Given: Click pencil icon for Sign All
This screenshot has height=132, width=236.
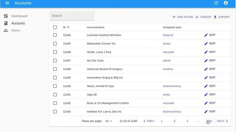Looking at the screenshot, I should click(206, 95).
